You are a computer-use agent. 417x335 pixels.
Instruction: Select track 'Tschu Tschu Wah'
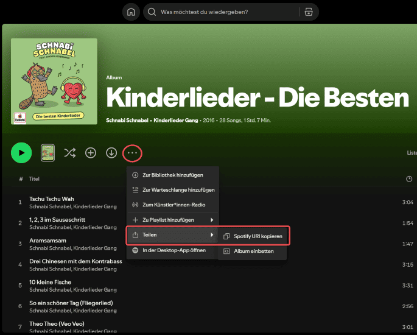click(52, 199)
